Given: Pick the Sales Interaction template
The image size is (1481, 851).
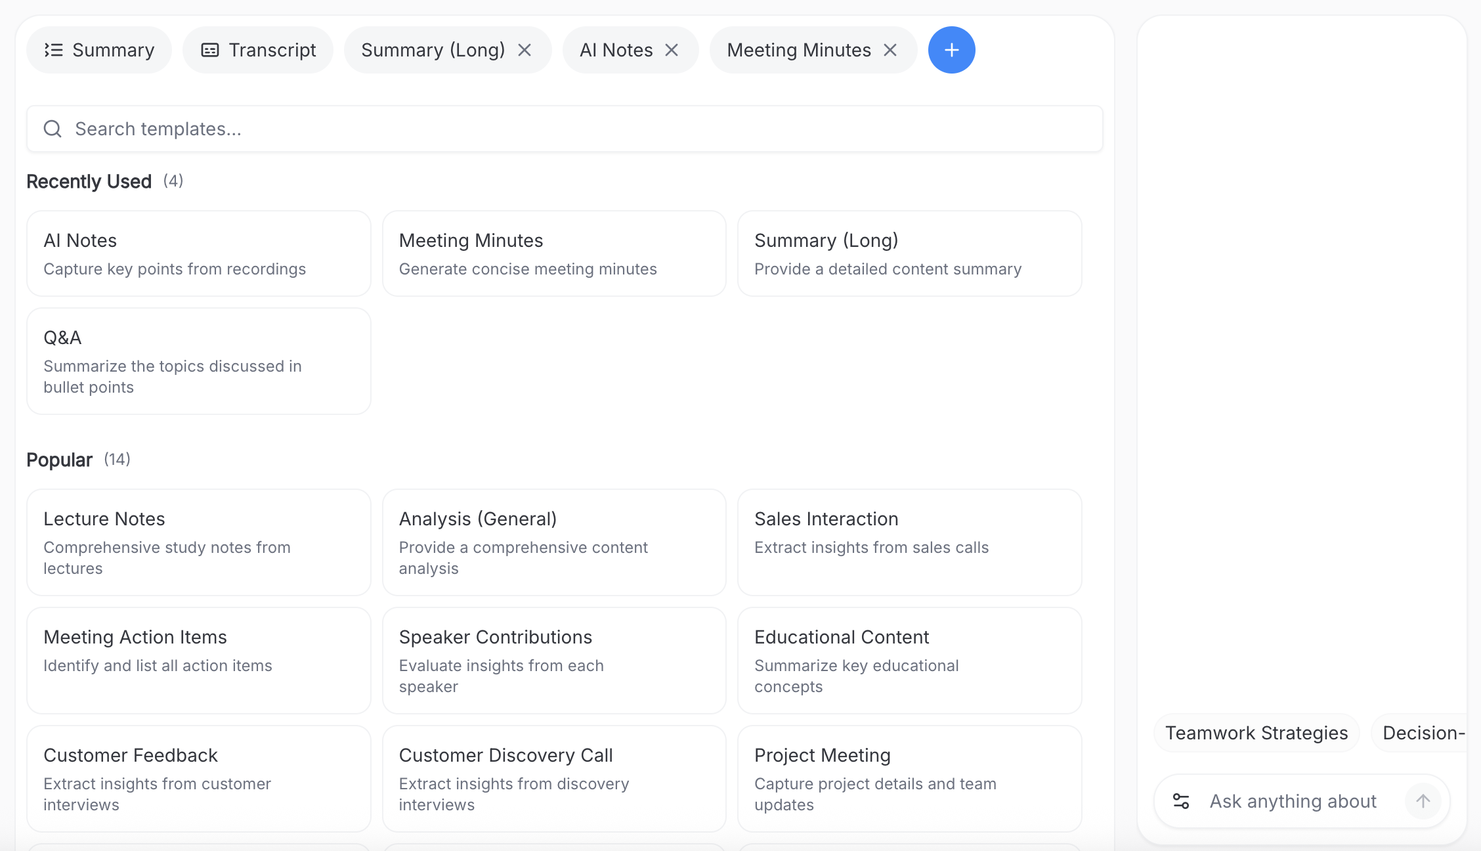Looking at the screenshot, I should (x=909, y=542).
